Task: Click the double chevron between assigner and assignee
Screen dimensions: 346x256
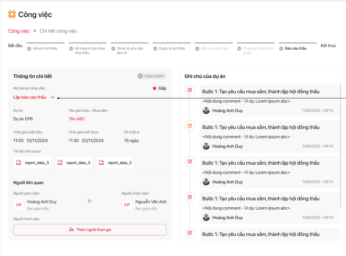Action: point(89,201)
